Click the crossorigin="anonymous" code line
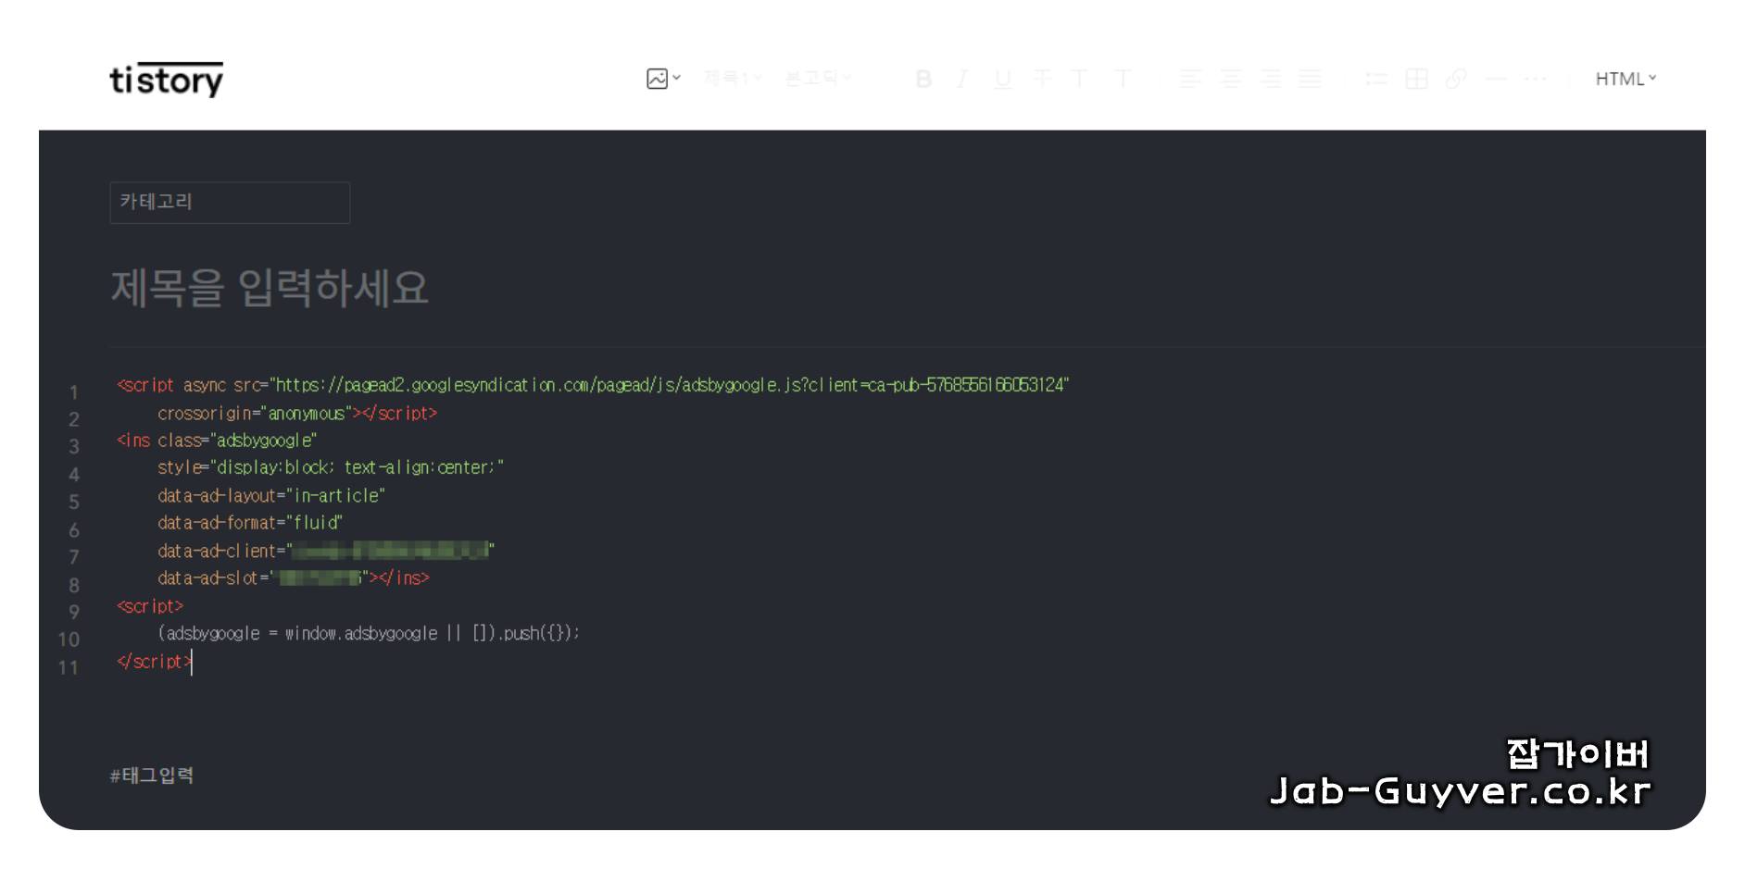Image resolution: width=1745 pixels, height=869 pixels. coord(296,413)
